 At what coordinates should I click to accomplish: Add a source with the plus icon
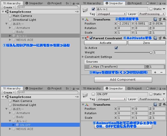click(x=155, y=72)
